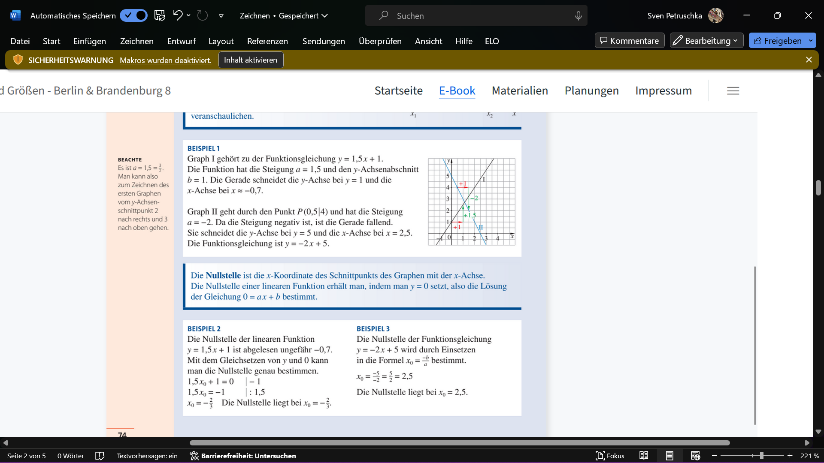Click the graph diagram in Beispiel 1
Viewport: 824px width, 463px height.
[472, 201]
